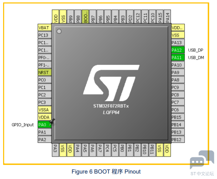Select the PA9 pin
Image resolution: width=217 pixels, height=179 pixels.
(178, 72)
